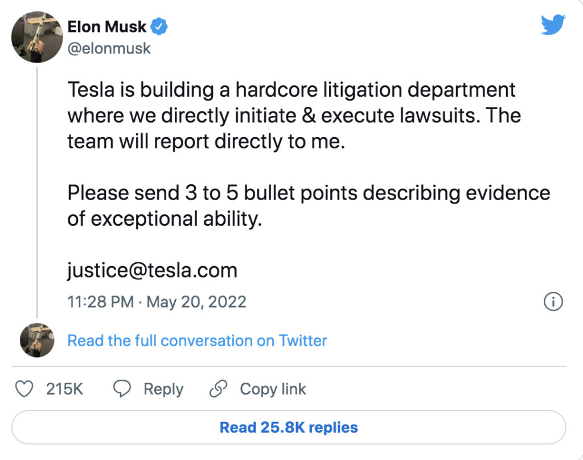The width and height of the screenshot is (583, 460).
Task: Read the full conversation on Twitter
Action: (x=197, y=341)
